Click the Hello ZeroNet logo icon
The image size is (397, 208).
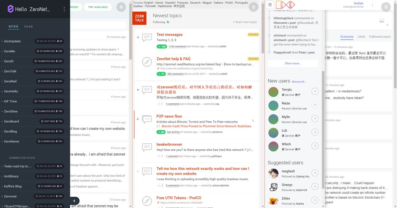pos(10,9)
